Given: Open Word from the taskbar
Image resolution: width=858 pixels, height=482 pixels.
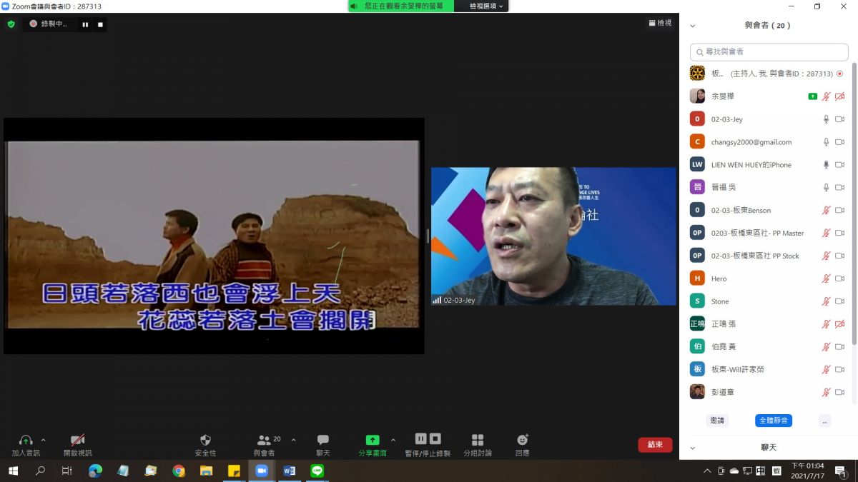Looking at the screenshot, I should (290, 471).
